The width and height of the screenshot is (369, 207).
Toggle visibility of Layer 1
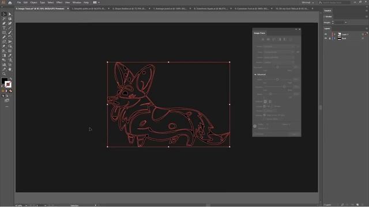click(x=326, y=34)
